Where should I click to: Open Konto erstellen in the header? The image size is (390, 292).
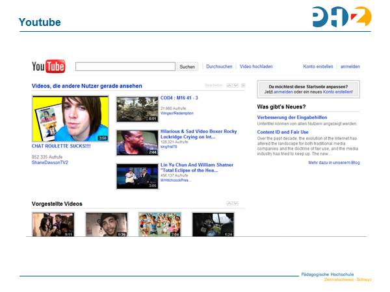pyautogui.click(x=318, y=67)
